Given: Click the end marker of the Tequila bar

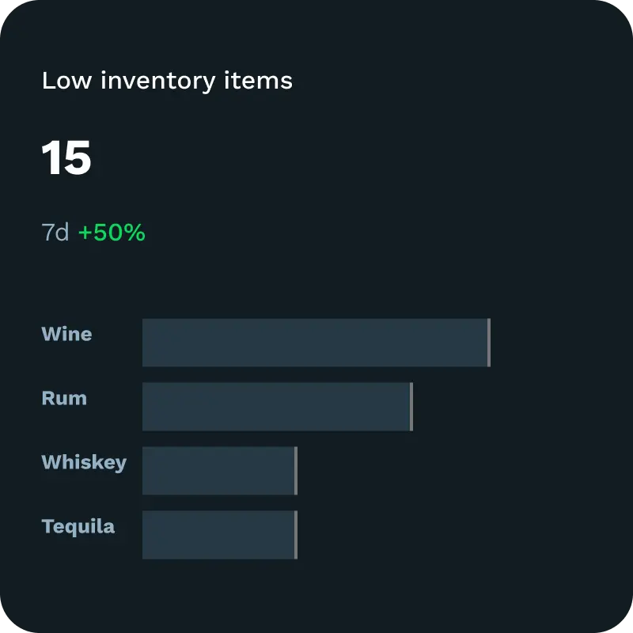Looking at the screenshot, I should tap(296, 535).
